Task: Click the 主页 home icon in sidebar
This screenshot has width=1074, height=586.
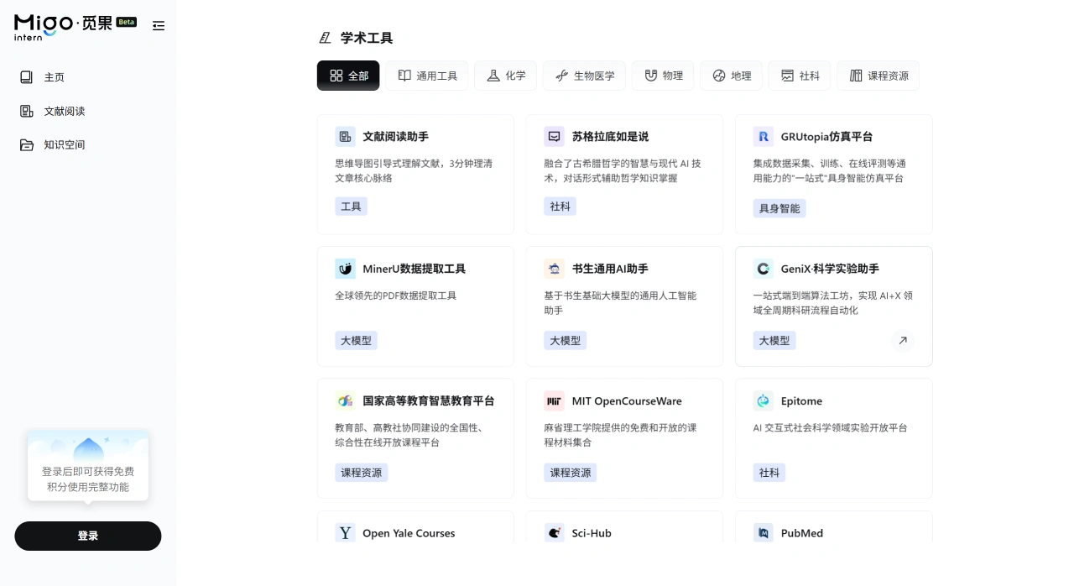Action: pos(26,77)
